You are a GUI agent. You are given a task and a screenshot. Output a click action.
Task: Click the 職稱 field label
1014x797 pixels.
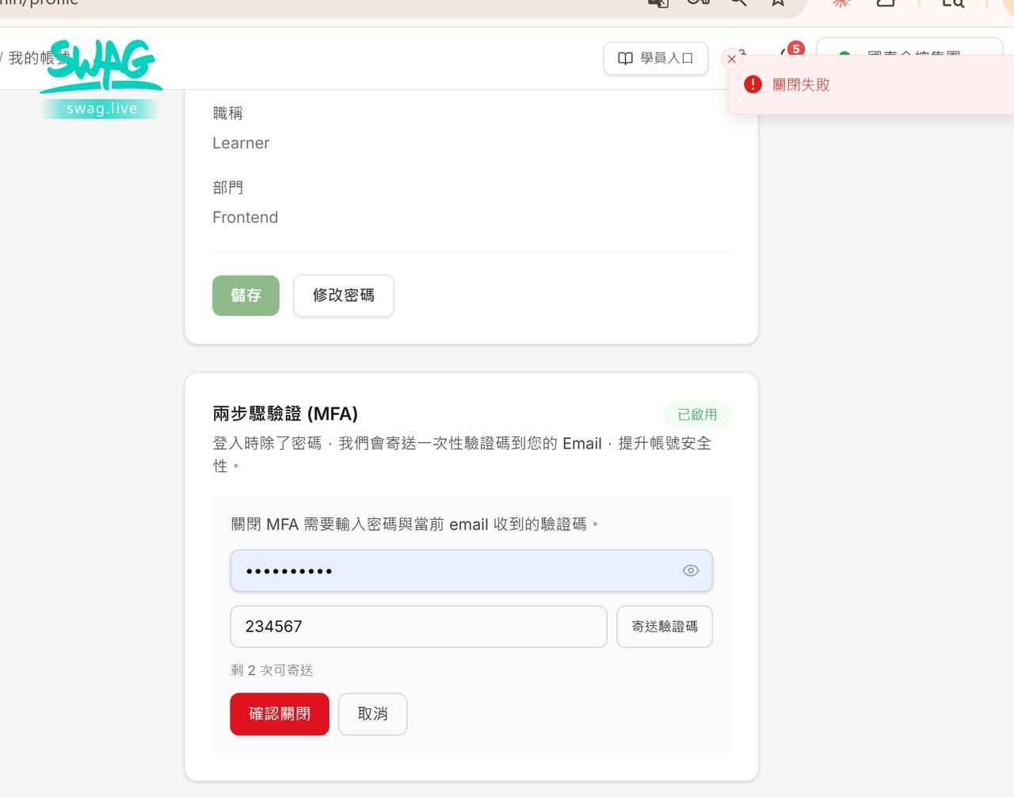pos(228,113)
